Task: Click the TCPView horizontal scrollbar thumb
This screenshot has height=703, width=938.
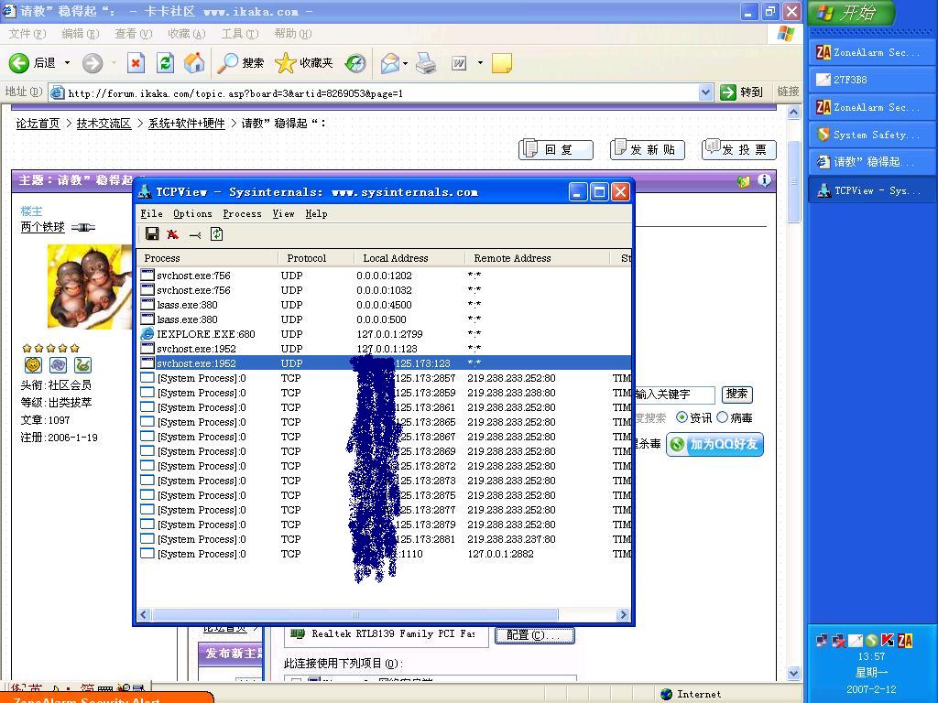Action: (x=354, y=614)
